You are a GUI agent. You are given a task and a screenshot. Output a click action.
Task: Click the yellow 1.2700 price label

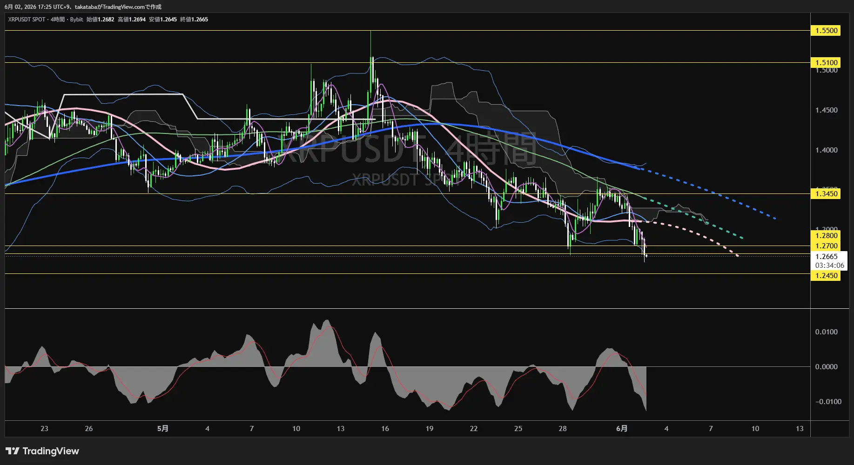(826, 246)
